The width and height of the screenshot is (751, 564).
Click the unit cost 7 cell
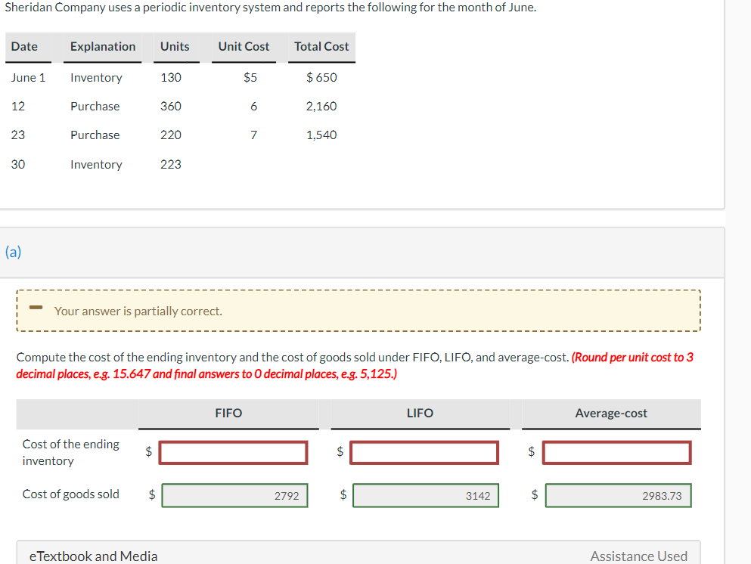pos(254,135)
